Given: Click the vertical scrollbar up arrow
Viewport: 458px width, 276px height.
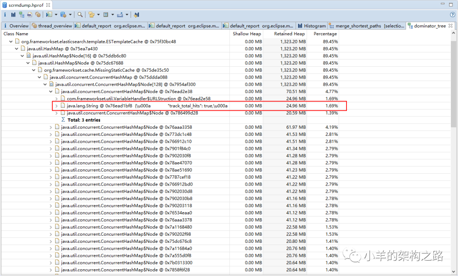Looking at the screenshot, I should pyautogui.click(x=454, y=33).
